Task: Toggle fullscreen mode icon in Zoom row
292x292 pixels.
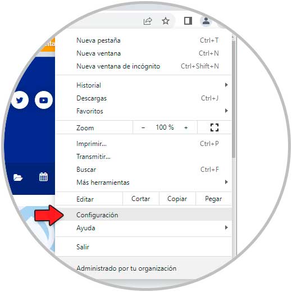Action: pyautogui.click(x=215, y=127)
